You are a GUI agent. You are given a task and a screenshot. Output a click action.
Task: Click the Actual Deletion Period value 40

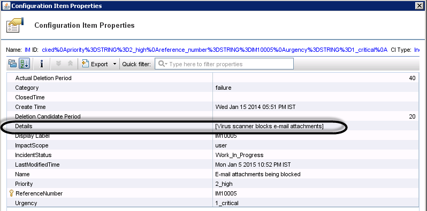pyautogui.click(x=412, y=79)
